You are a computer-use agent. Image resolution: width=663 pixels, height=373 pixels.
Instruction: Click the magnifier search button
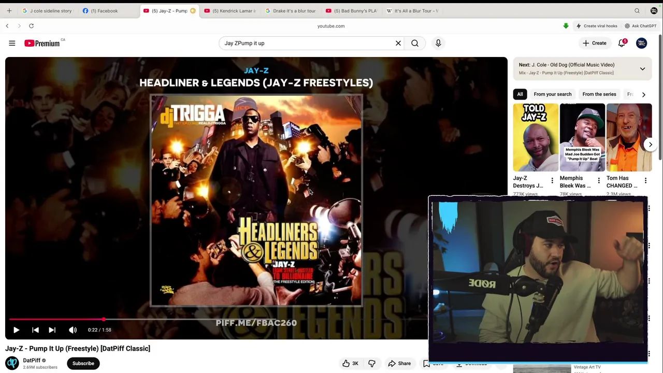[x=415, y=43]
